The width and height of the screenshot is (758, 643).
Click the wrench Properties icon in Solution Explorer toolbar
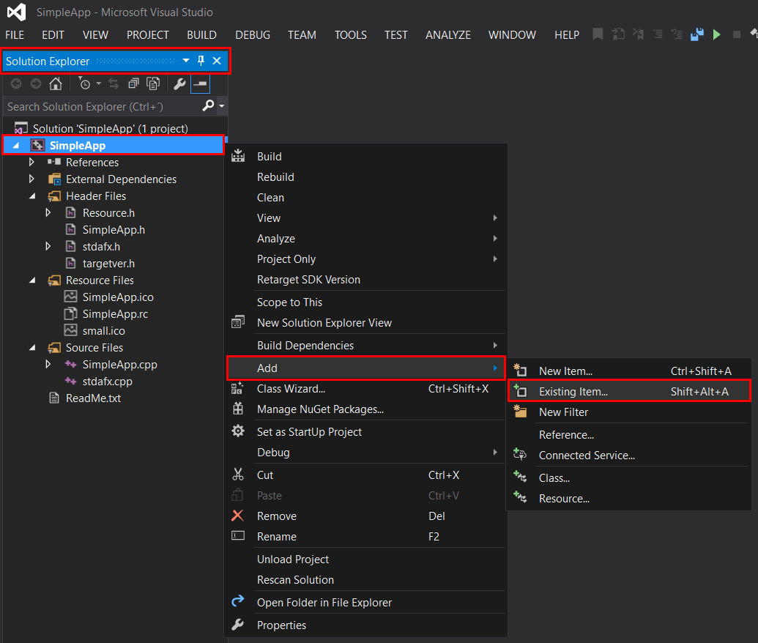point(179,83)
